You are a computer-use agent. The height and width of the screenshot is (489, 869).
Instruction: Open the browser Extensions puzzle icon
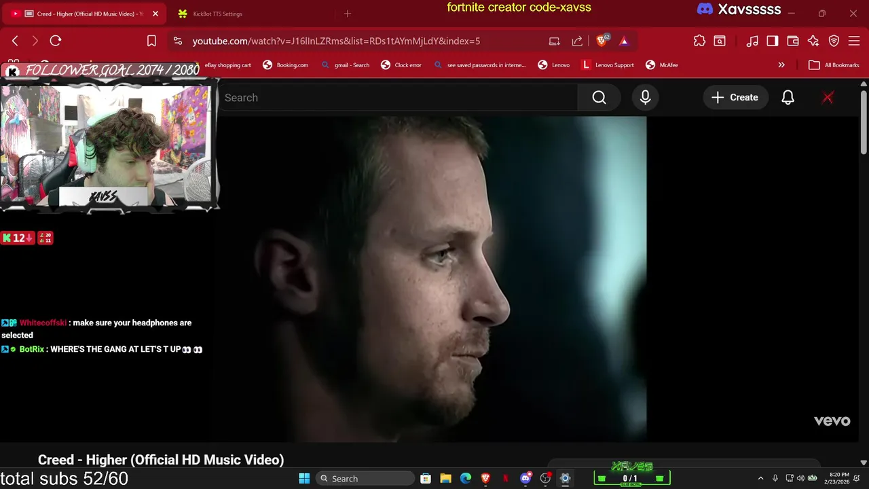(699, 41)
